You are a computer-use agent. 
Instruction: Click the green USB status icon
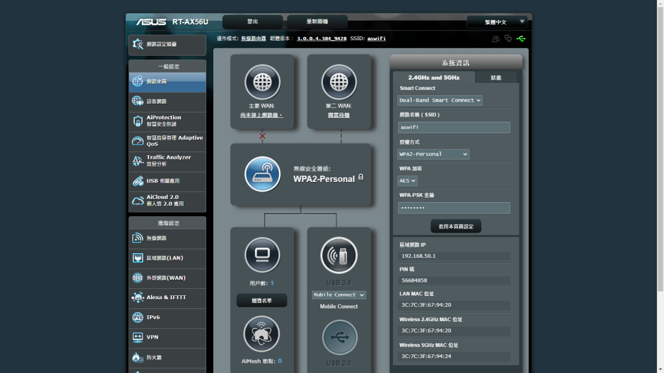pos(521,39)
